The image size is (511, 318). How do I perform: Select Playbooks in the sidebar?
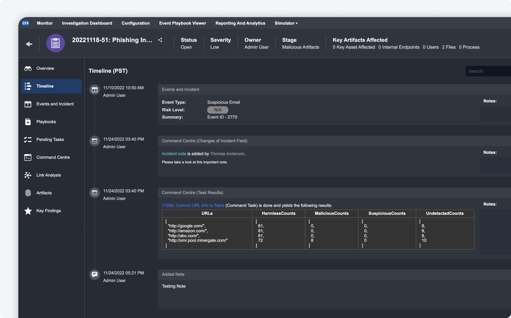(x=46, y=122)
